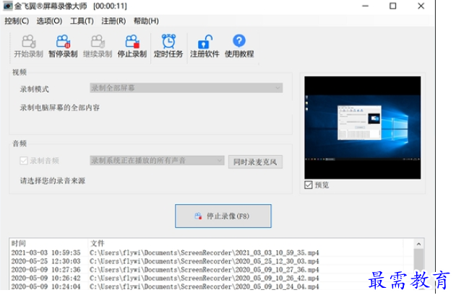Open the 帮助(H) menu
The width and height of the screenshot is (456, 303).
point(146,21)
